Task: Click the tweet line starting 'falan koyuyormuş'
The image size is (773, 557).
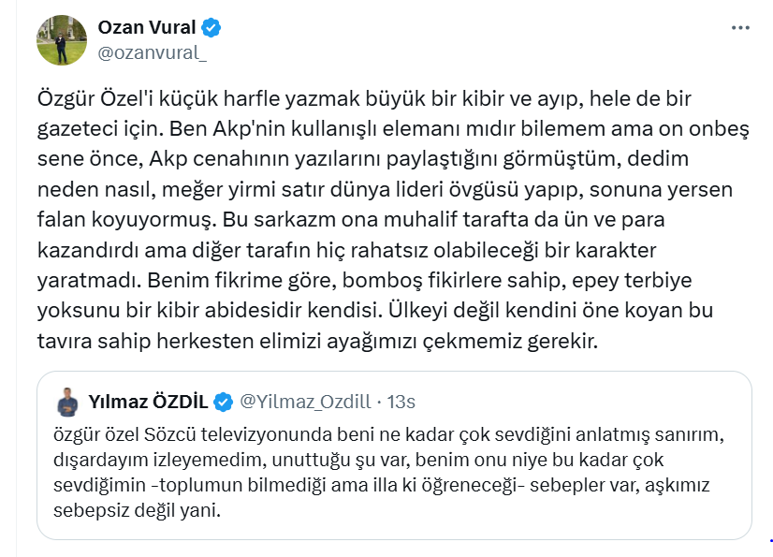Action: point(351,220)
